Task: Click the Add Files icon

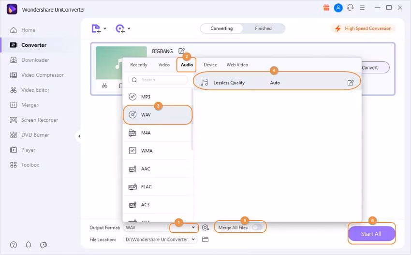Action: 96,28
